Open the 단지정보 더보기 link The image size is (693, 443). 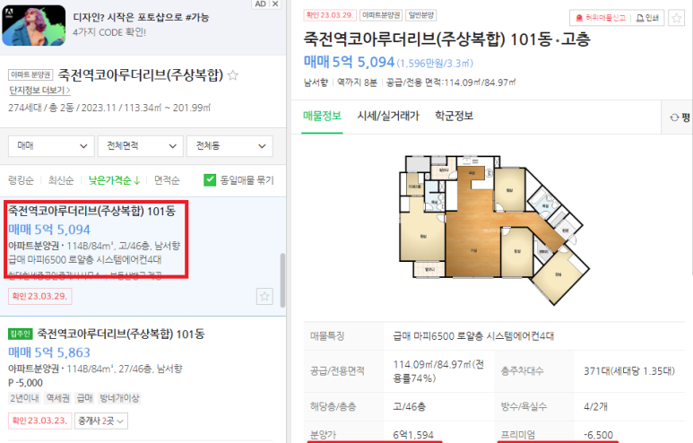(39, 91)
